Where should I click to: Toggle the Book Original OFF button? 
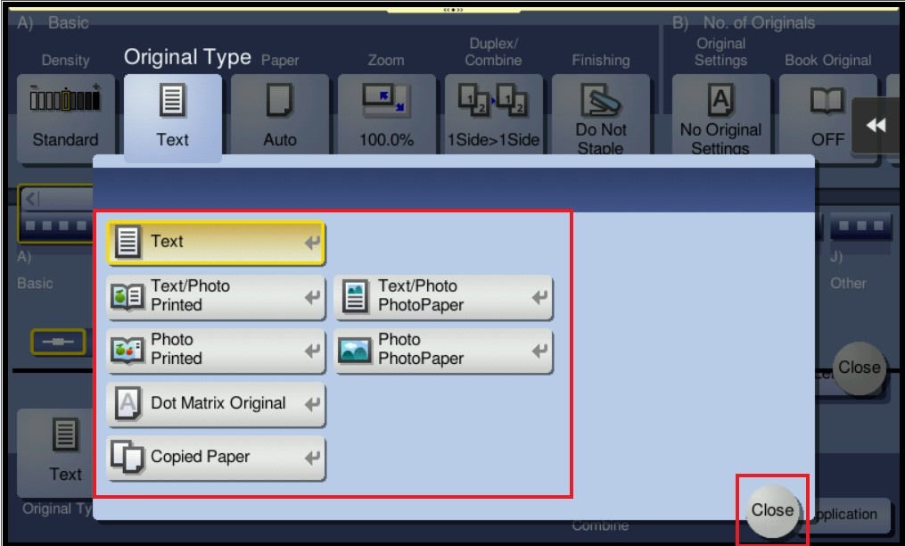[827, 119]
